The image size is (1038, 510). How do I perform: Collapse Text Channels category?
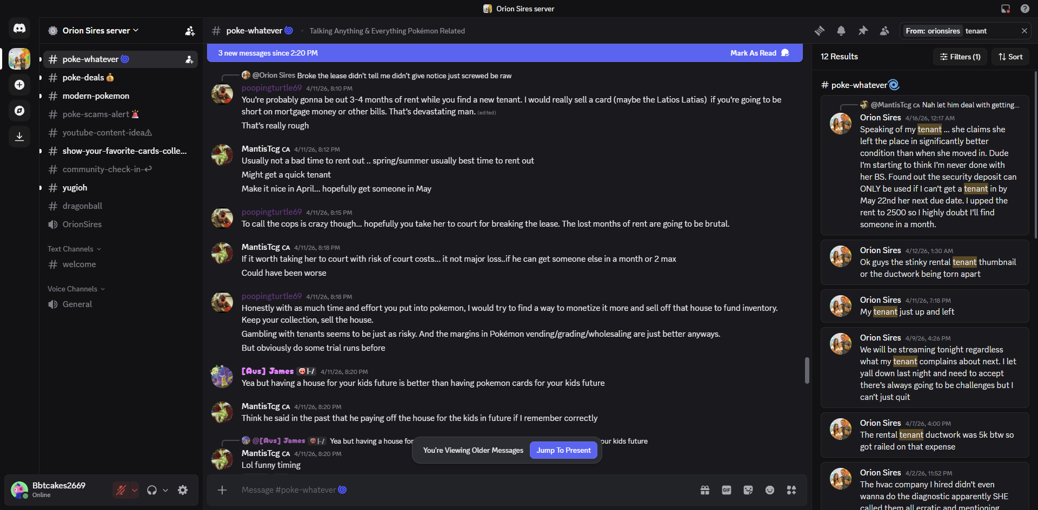(x=74, y=249)
